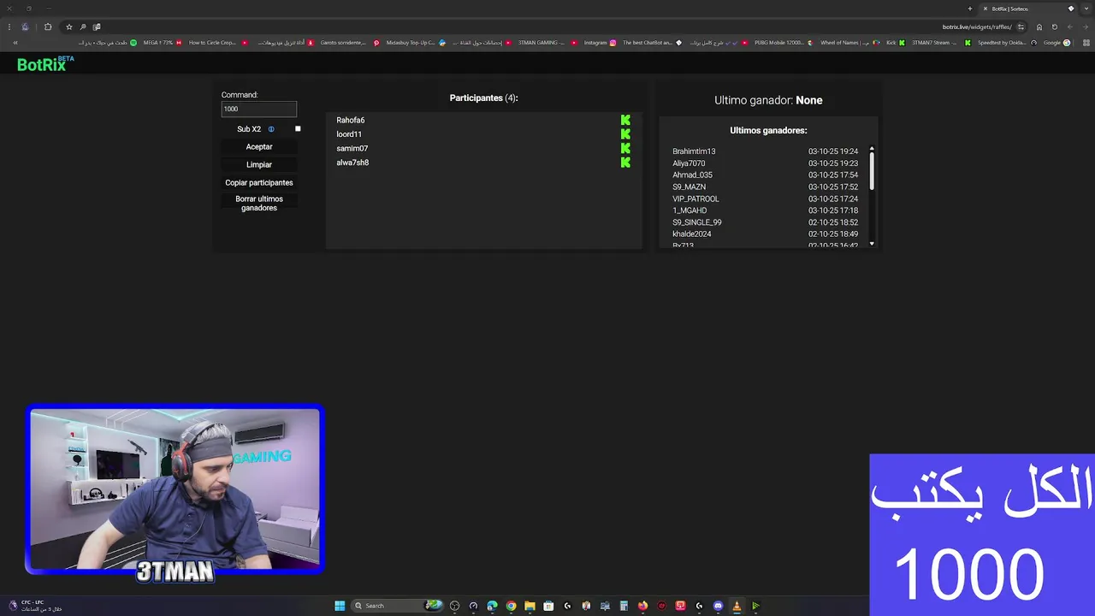Click winner entry 1_MGAHD
This screenshot has height=616, width=1095.
[x=690, y=210]
